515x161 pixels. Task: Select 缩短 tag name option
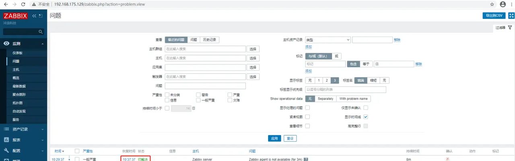[373, 80]
